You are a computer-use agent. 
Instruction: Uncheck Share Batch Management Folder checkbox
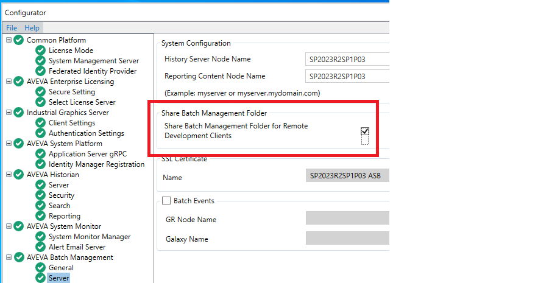[x=365, y=131]
